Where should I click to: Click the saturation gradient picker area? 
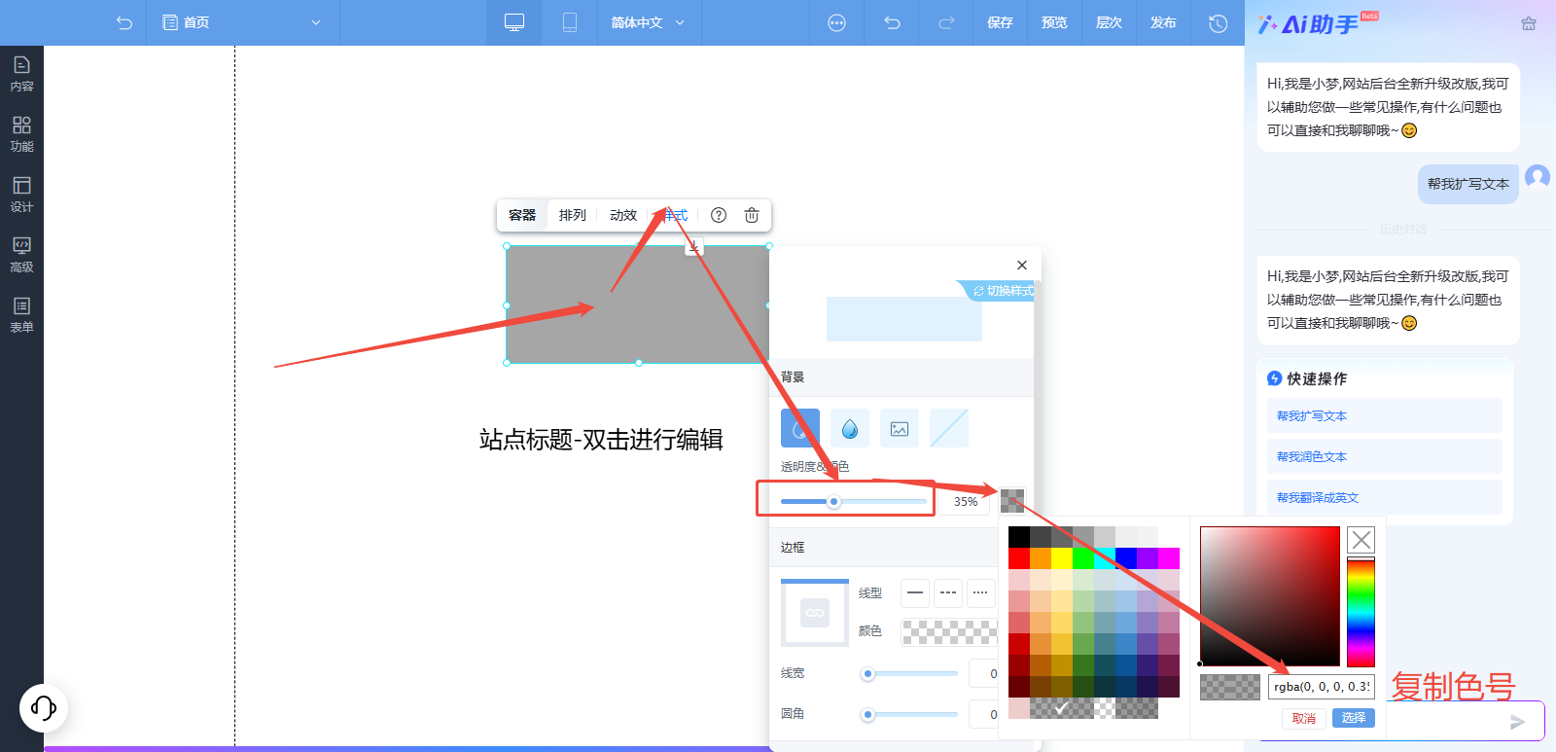[1270, 596]
